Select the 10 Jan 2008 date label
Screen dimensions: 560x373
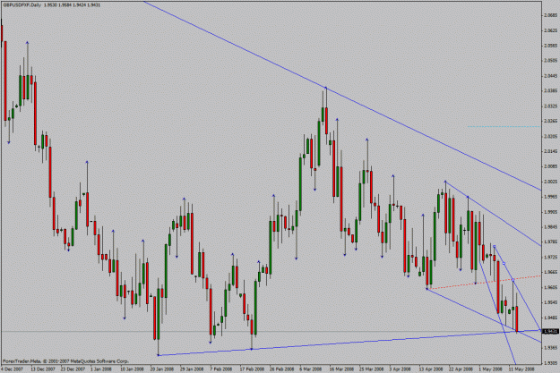[x=133, y=369]
